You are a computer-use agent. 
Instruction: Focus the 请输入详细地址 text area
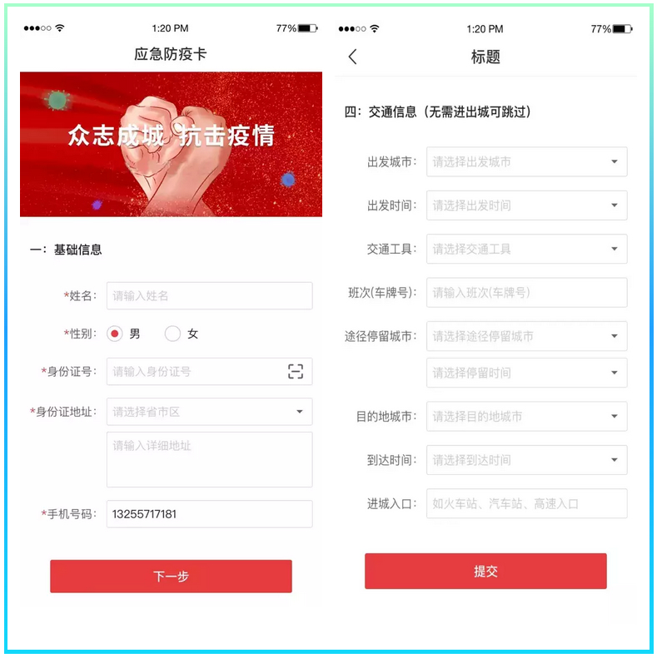(209, 459)
